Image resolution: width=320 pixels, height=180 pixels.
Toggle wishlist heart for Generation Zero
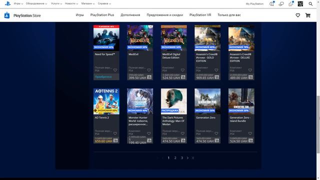click(x=216, y=133)
